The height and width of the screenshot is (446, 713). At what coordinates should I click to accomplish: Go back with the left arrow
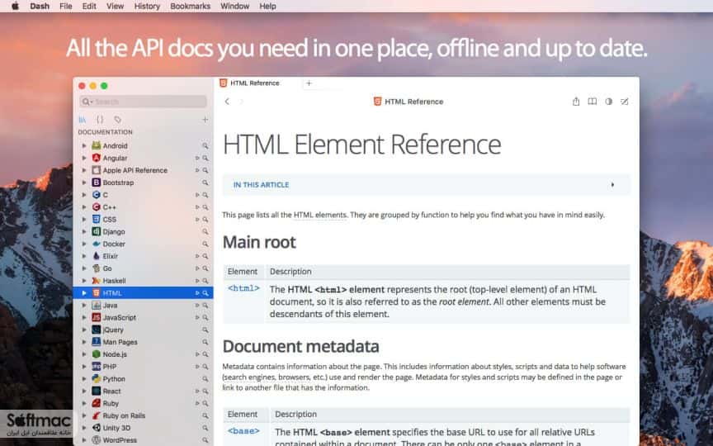(x=227, y=102)
